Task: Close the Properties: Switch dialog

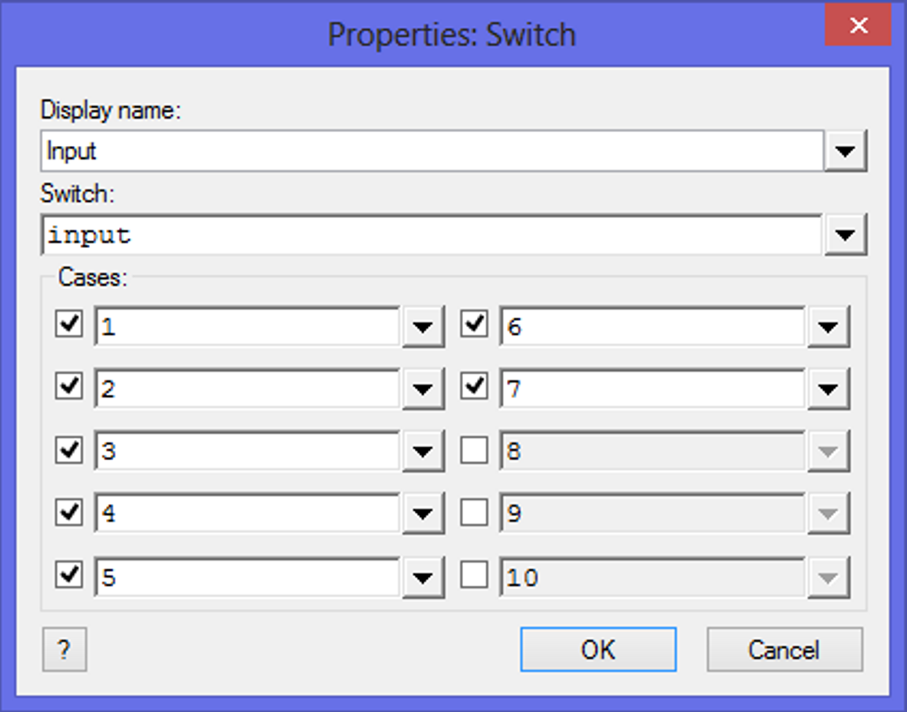Action: tap(858, 25)
